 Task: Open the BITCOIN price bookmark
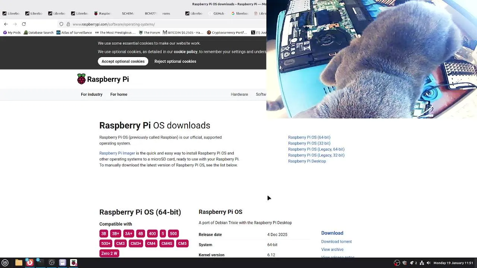(183, 33)
